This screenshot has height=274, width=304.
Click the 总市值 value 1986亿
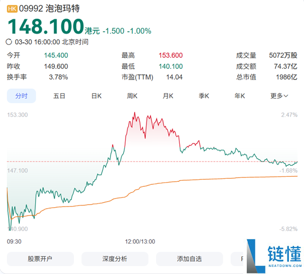[287, 77]
